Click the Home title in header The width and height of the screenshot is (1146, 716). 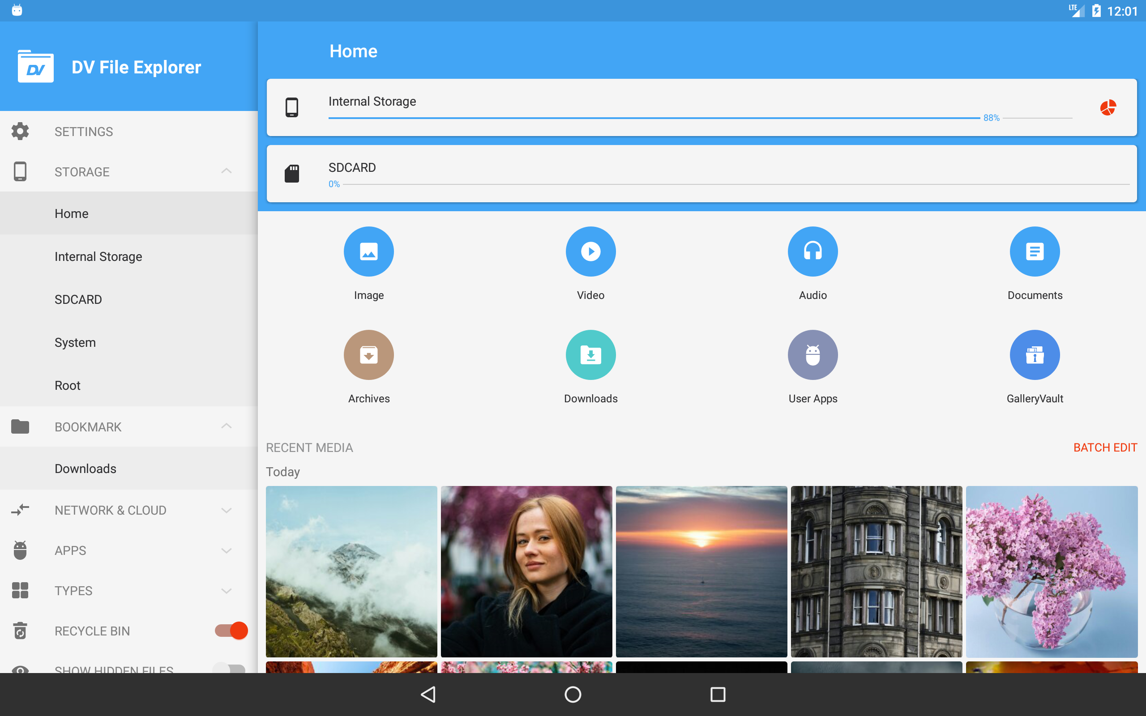pyautogui.click(x=353, y=51)
